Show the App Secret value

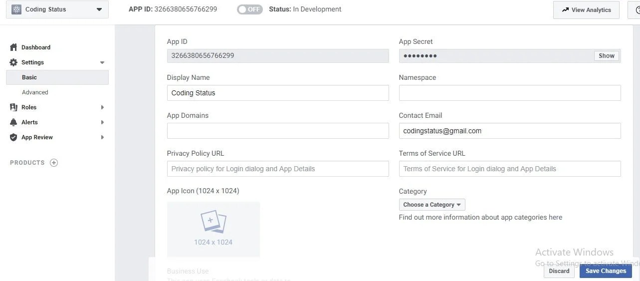[607, 56]
